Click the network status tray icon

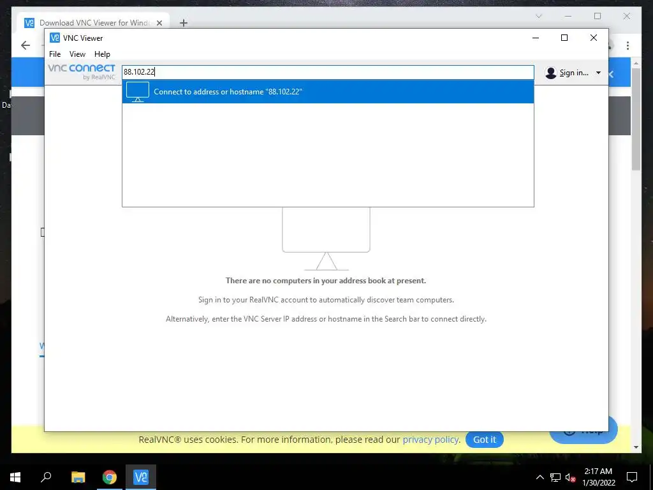coord(555,477)
